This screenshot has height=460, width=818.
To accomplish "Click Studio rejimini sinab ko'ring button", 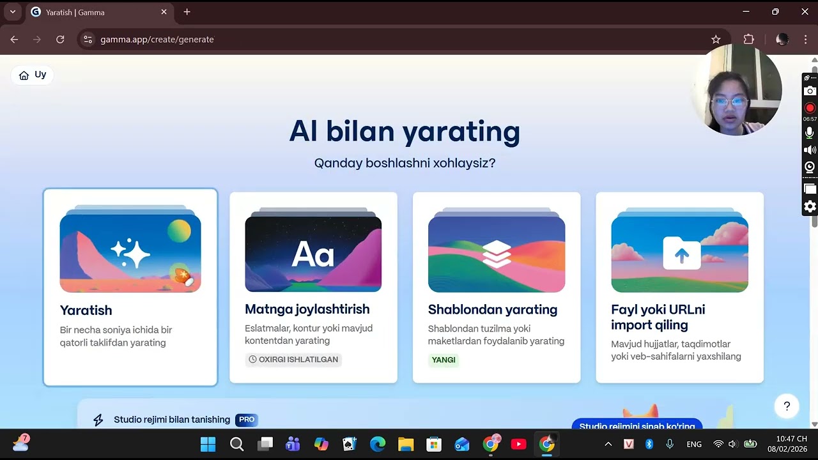I will click(x=637, y=425).
